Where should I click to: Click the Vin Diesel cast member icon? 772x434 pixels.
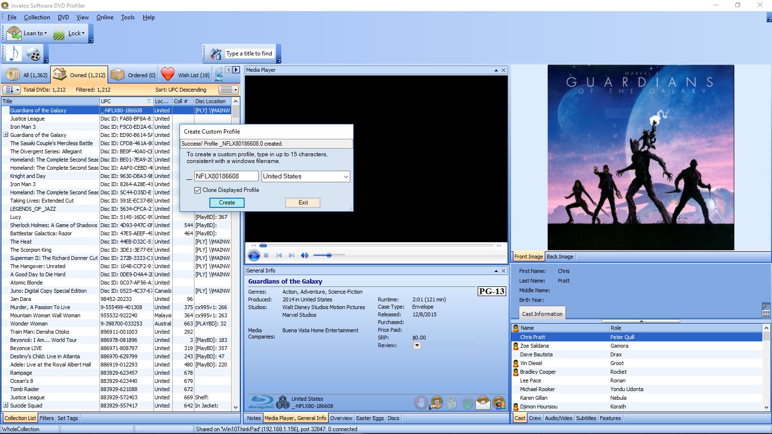(x=515, y=363)
